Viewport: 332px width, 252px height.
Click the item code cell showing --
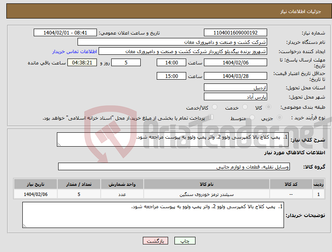tap(291, 194)
